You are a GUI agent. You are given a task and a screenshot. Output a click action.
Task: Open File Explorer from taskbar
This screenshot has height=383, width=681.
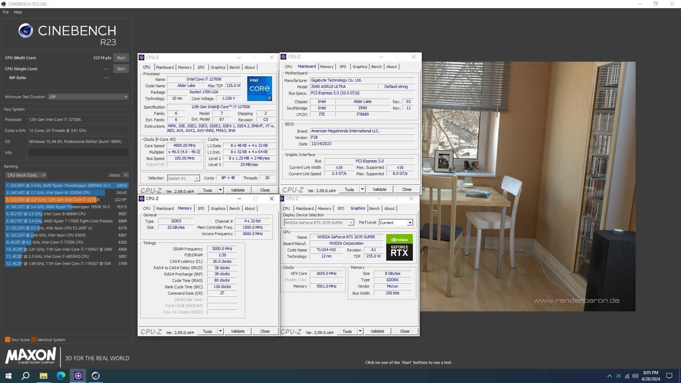coord(43,376)
